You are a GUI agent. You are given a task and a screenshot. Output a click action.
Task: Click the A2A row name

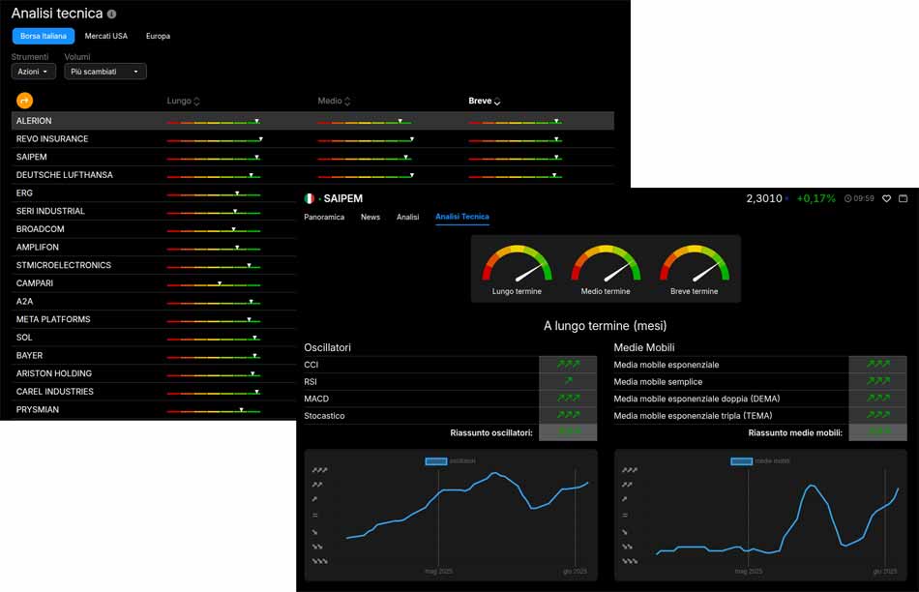coord(24,301)
